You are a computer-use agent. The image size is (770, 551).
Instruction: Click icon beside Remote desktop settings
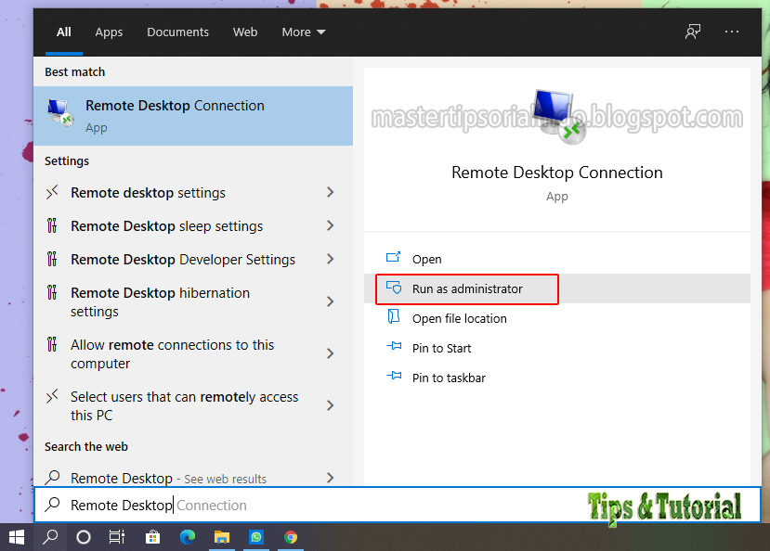(x=52, y=192)
